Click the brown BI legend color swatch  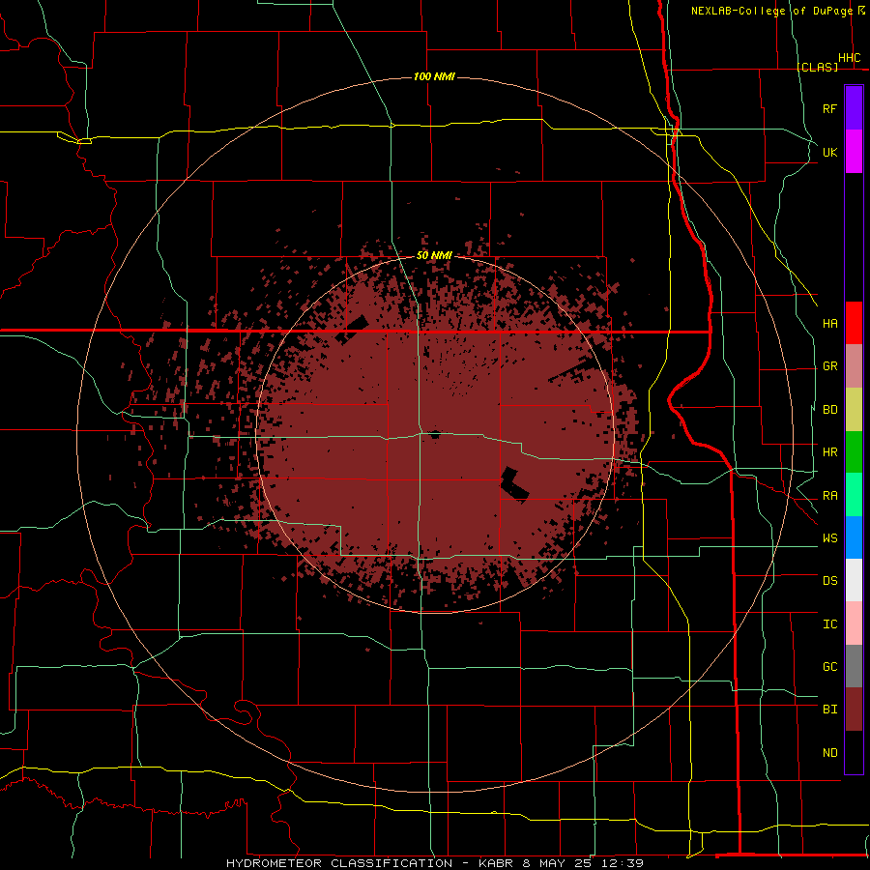pyautogui.click(x=854, y=710)
